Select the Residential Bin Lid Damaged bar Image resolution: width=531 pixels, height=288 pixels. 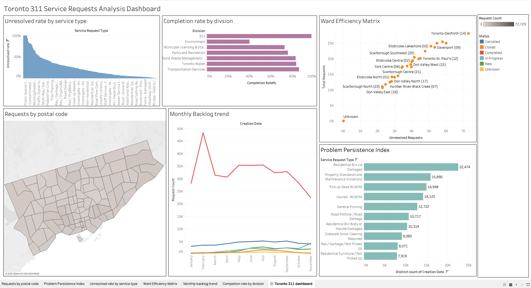pyautogui.click(x=411, y=167)
